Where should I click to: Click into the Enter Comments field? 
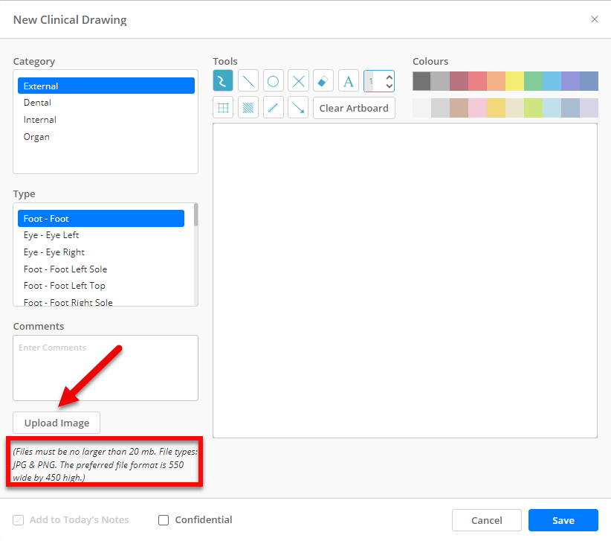tap(106, 368)
